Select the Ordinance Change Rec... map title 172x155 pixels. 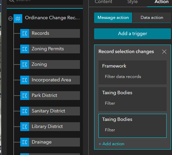52,18
